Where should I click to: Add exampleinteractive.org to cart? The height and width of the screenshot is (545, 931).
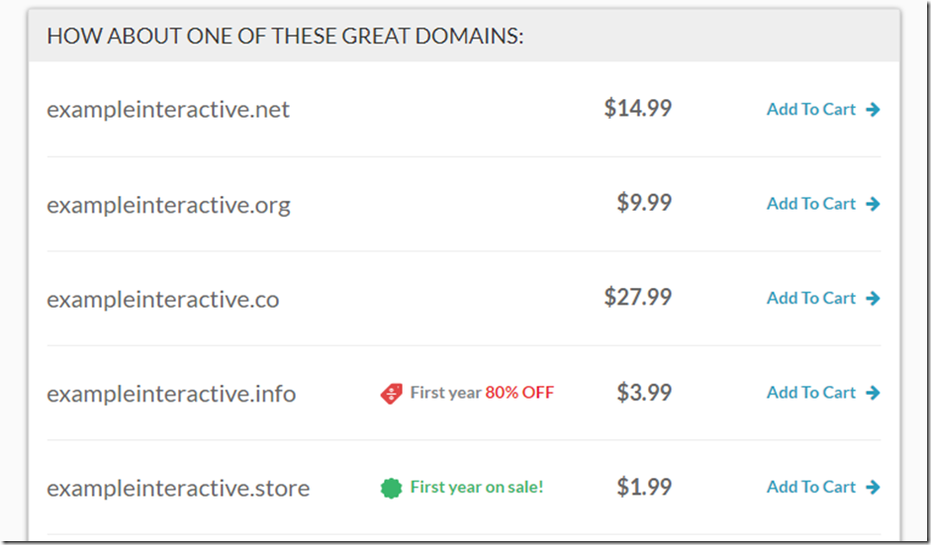coord(811,204)
